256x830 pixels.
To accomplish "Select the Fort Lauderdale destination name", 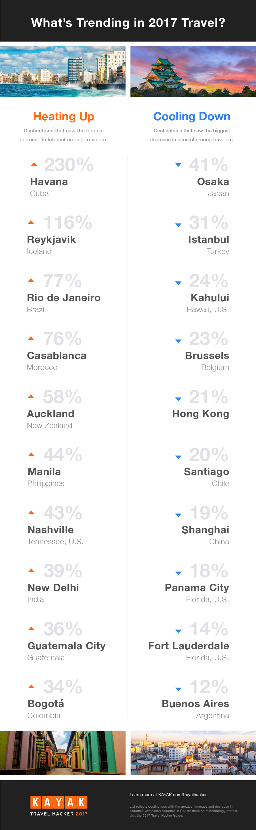I will [x=188, y=646].
